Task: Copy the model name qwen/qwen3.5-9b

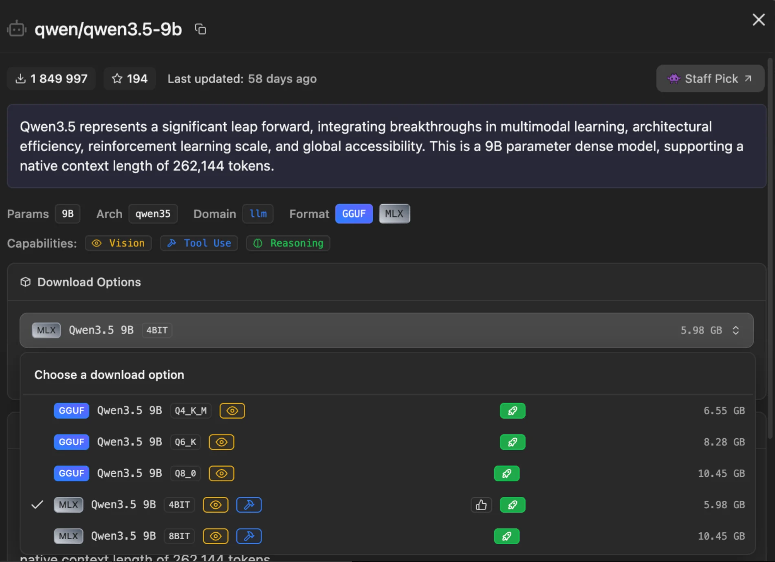Action: 200,29
